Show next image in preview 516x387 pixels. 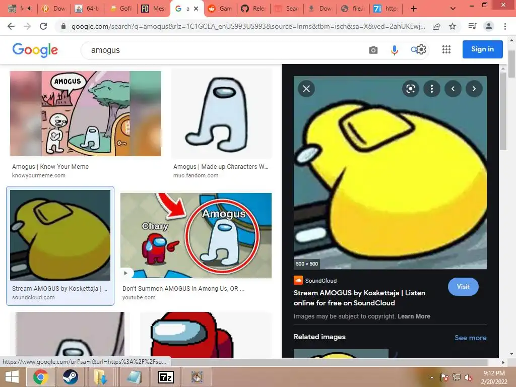(474, 89)
